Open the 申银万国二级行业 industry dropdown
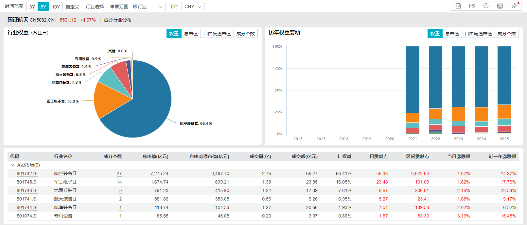Viewport: 527px width, 225px height. click(x=136, y=7)
